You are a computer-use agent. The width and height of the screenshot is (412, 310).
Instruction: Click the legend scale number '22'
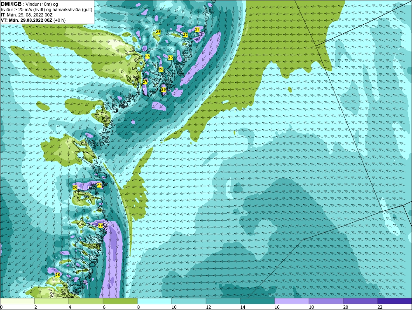tap(380, 308)
